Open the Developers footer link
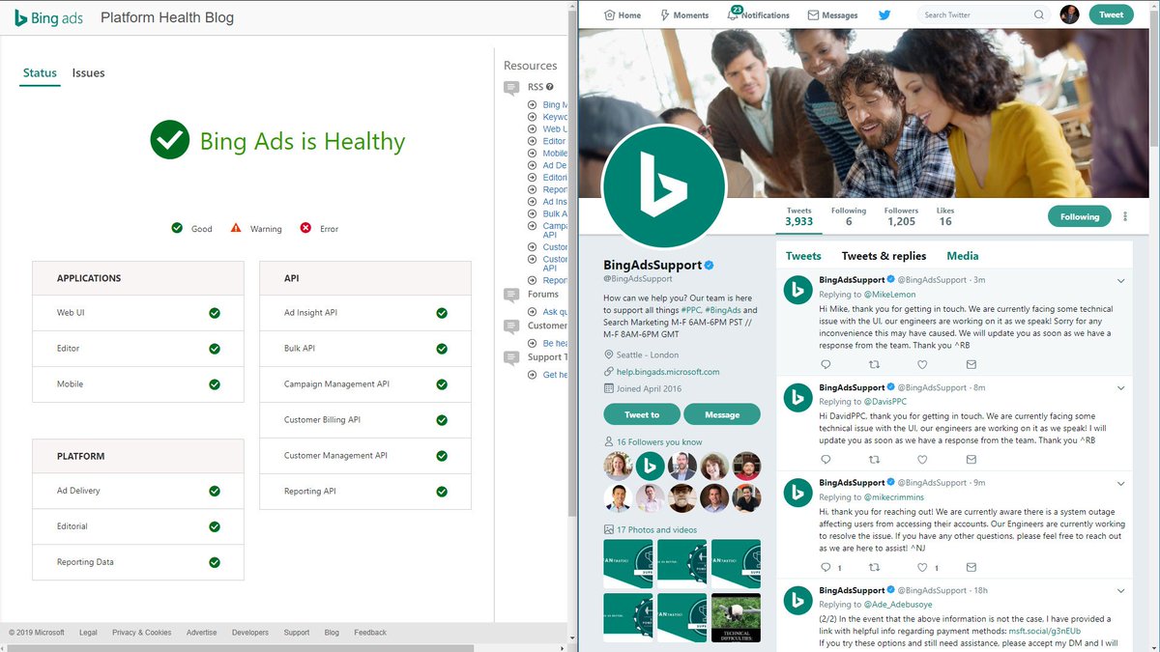 click(x=250, y=633)
